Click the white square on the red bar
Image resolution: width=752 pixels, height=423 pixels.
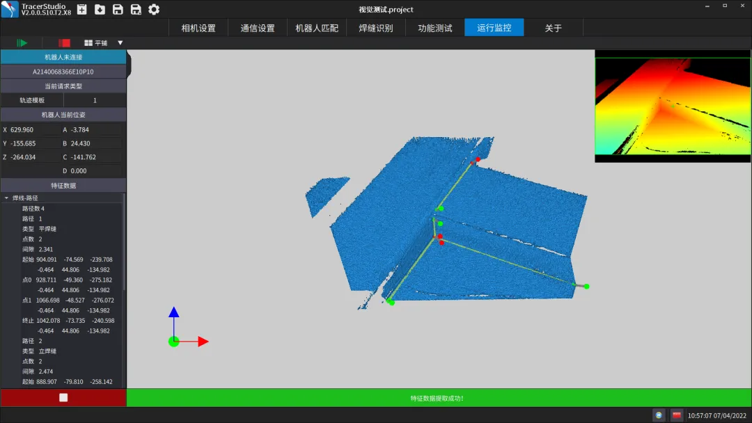(63, 398)
